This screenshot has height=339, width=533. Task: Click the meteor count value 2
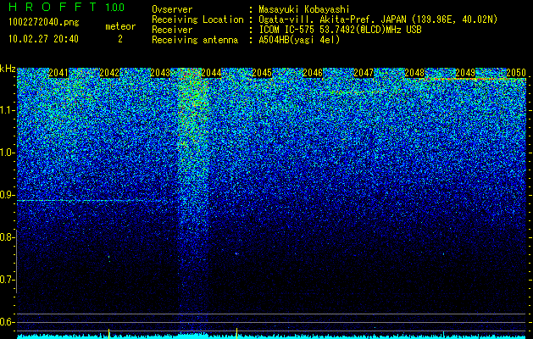pyautogui.click(x=120, y=39)
